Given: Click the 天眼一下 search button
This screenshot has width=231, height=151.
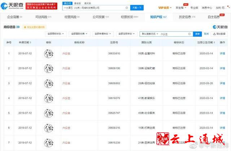Looking at the screenshot, I should 137,8.
